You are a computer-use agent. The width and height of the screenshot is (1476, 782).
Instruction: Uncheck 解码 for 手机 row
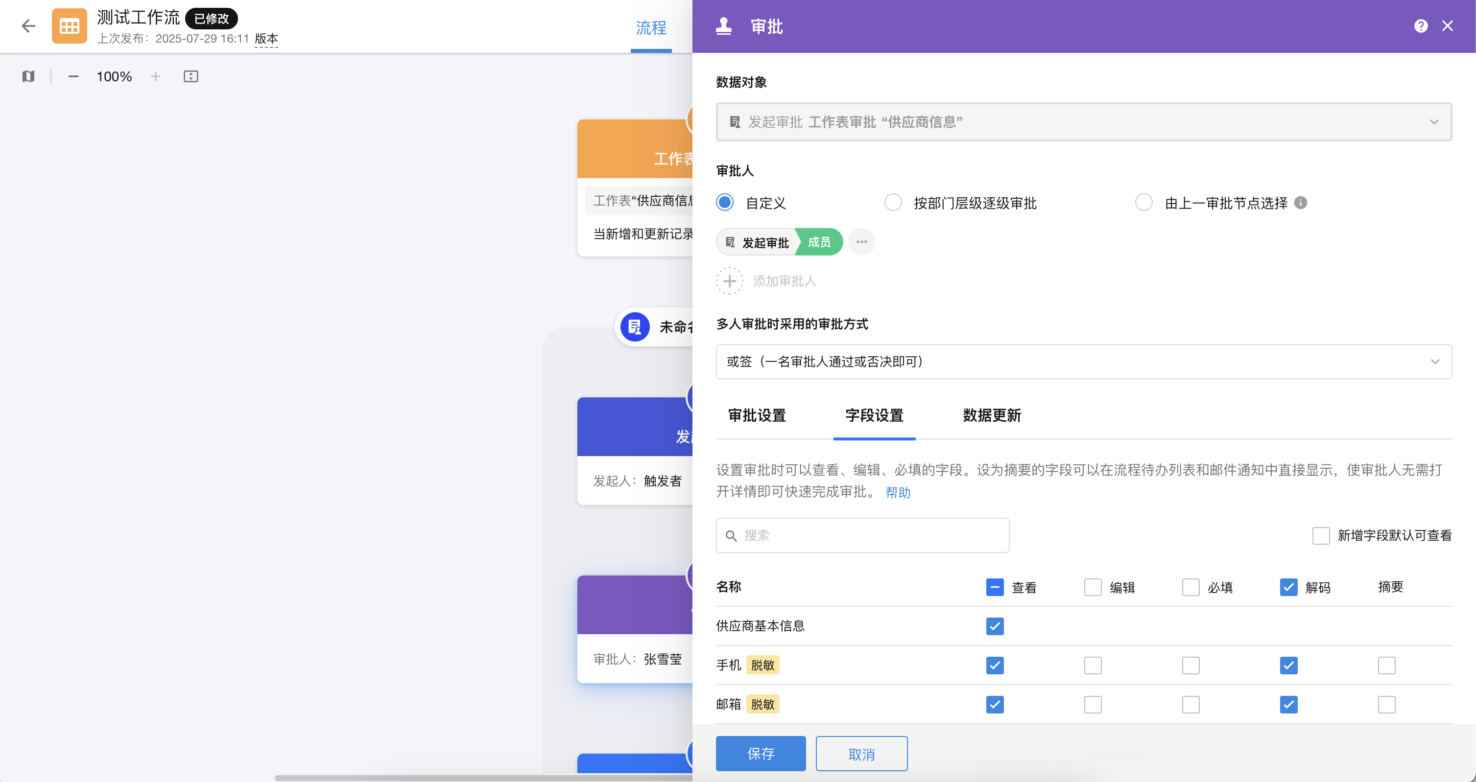point(1288,665)
